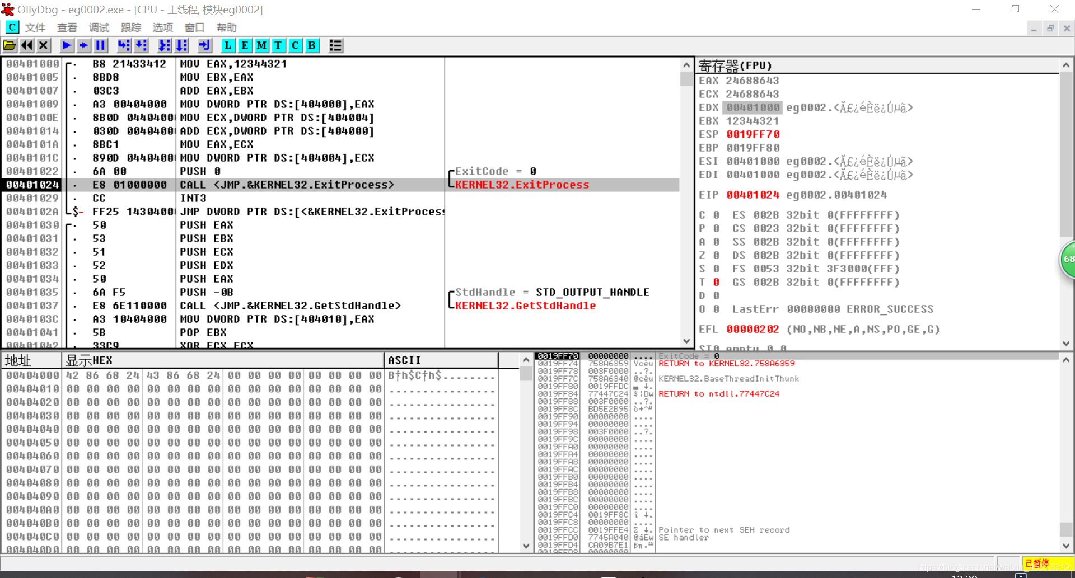Click the Step over icon
The width and height of the screenshot is (1075, 578).
(141, 46)
